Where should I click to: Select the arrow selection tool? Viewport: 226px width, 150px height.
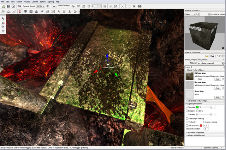(x=3, y=18)
